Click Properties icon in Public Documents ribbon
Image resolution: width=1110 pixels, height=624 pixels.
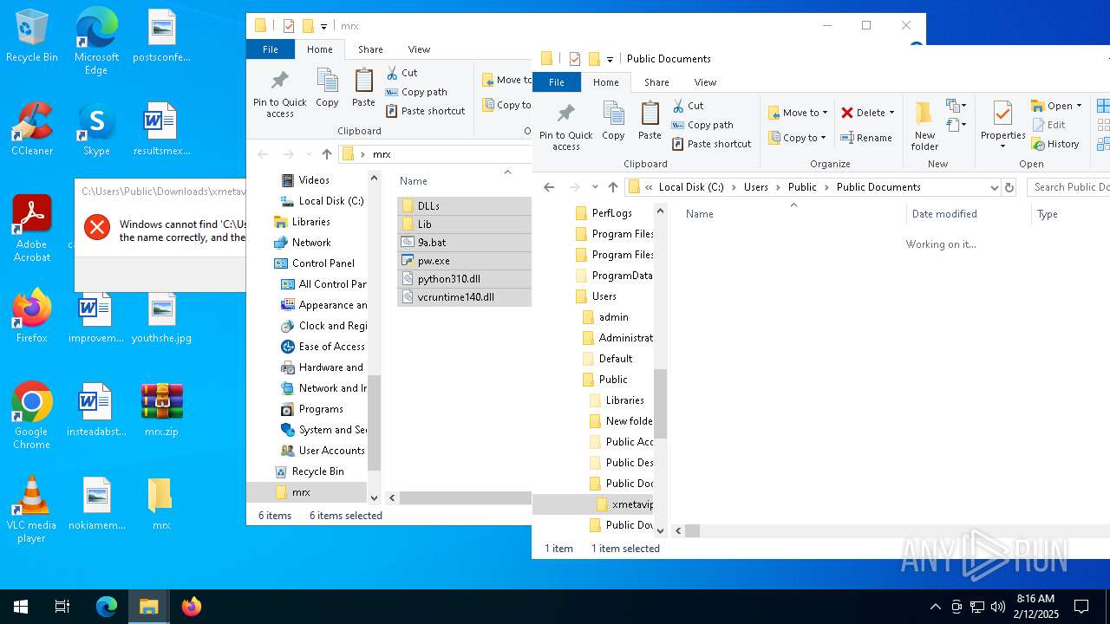coord(1002,114)
